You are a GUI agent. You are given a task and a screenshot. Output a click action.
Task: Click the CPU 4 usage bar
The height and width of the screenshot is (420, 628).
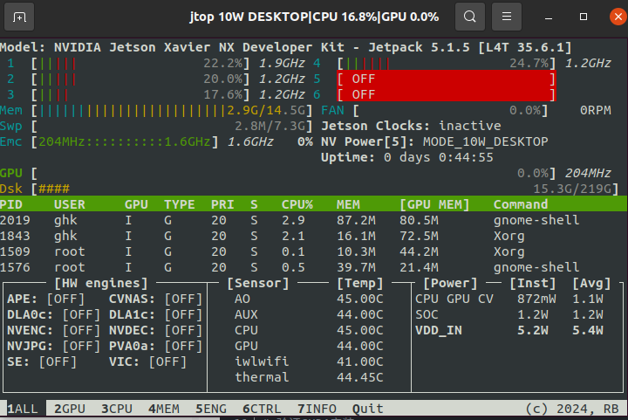pyautogui.click(x=447, y=64)
